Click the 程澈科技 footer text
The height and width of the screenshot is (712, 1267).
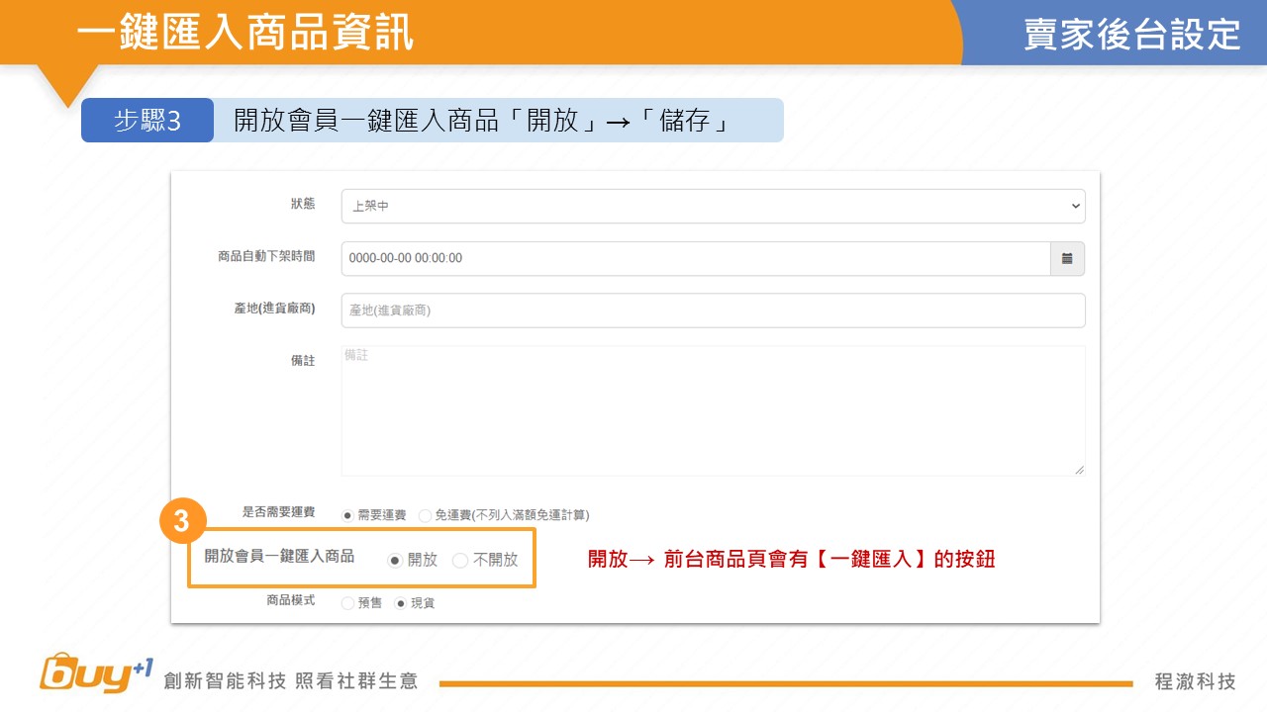coord(1195,681)
